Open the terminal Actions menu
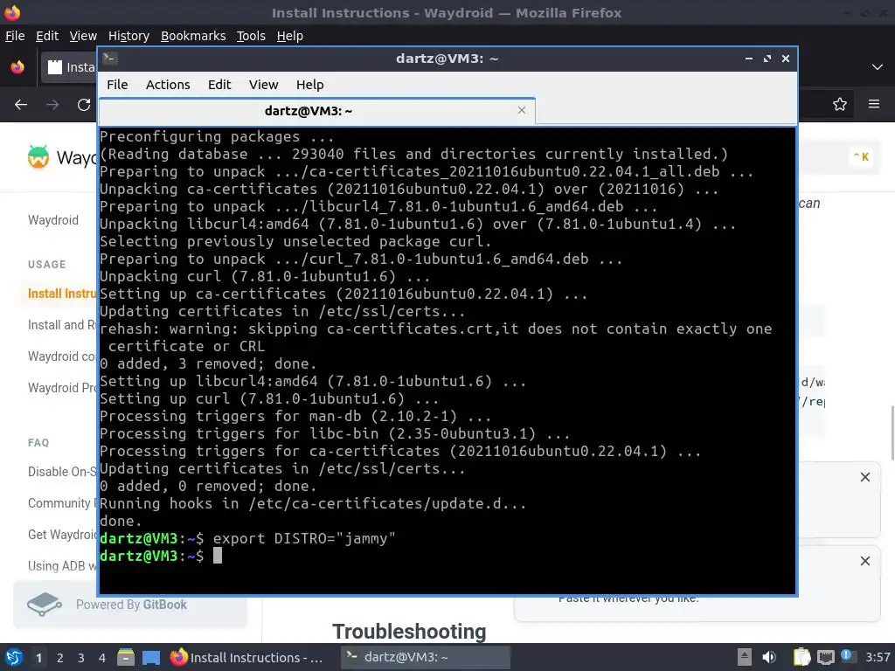895x671 pixels. [168, 85]
